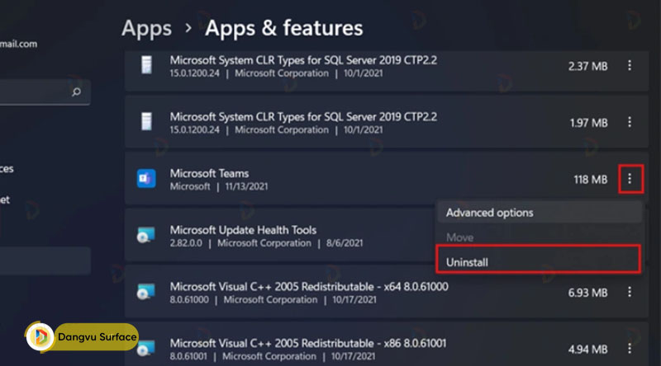Choose Uninstall from the context menu

click(x=467, y=261)
